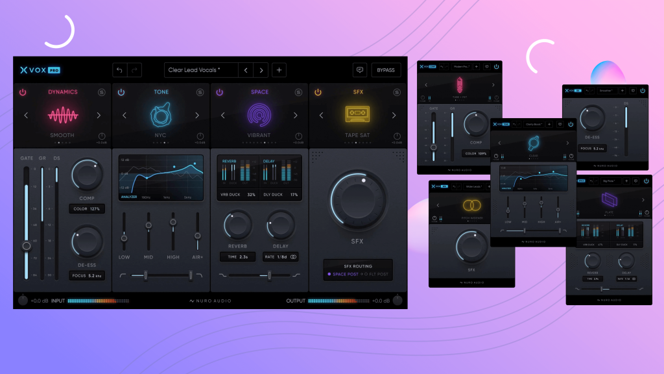Open the Clear Lead Vocals preset dropdown
This screenshot has width=664, height=374.
[x=200, y=70]
